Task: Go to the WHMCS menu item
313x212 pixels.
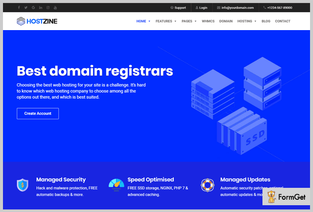Action: pos(208,21)
